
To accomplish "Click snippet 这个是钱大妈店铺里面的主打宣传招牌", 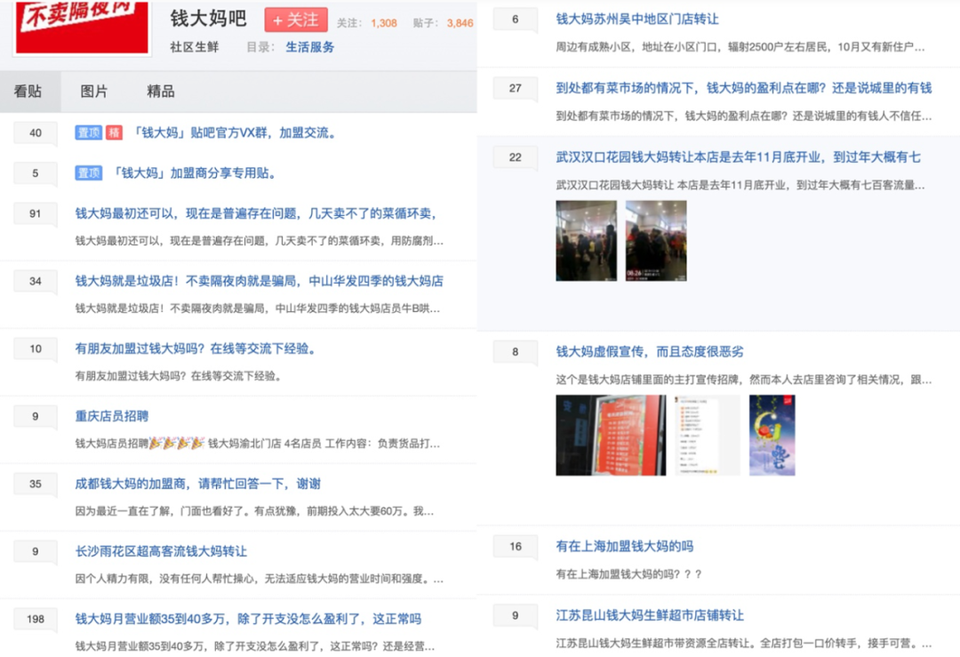I will [x=744, y=380].
